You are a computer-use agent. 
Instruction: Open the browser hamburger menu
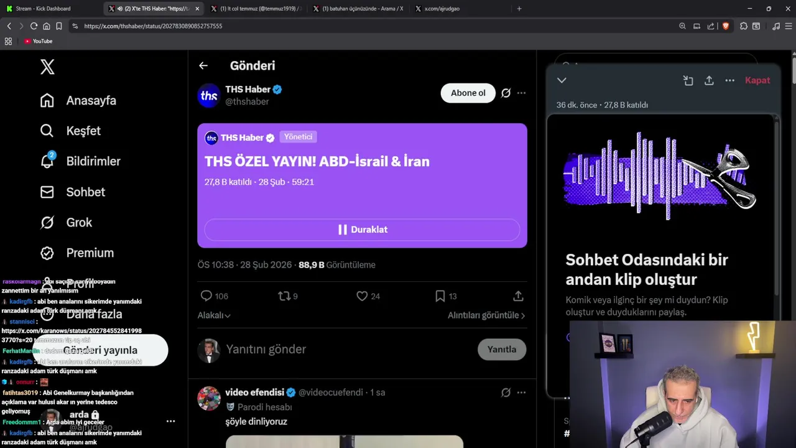(789, 26)
